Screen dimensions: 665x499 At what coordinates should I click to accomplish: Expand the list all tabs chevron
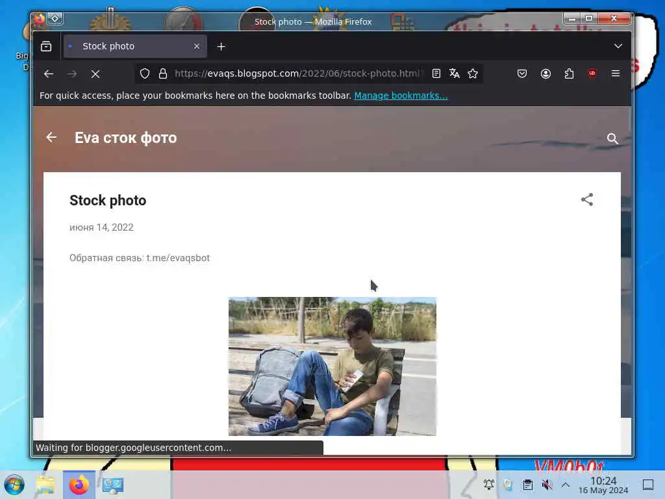point(618,46)
